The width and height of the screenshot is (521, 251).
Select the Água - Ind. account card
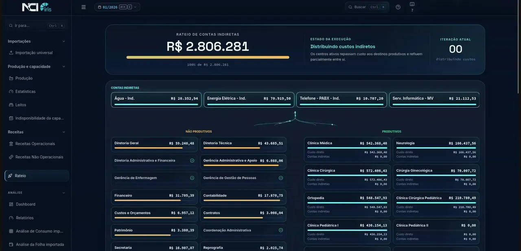coord(156,100)
